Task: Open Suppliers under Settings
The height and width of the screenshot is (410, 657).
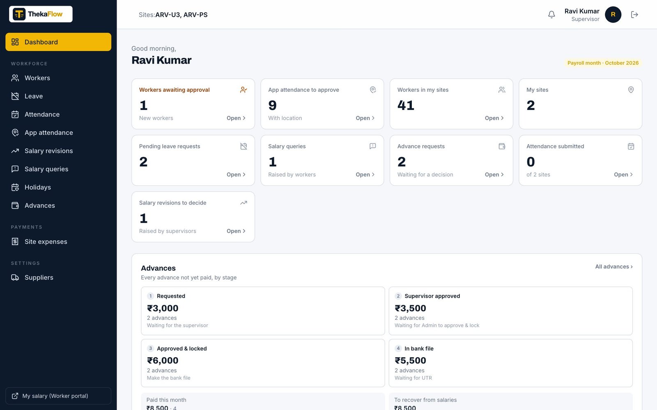Action: pyautogui.click(x=58, y=278)
